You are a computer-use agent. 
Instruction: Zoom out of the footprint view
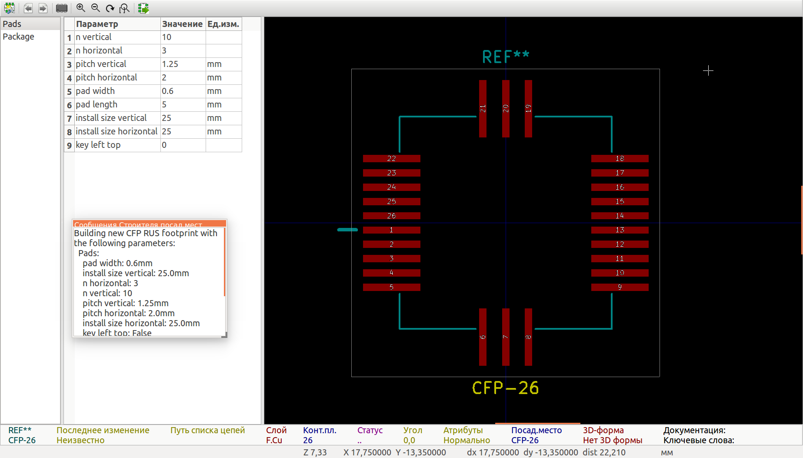pyautogui.click(x=95, y=8)
